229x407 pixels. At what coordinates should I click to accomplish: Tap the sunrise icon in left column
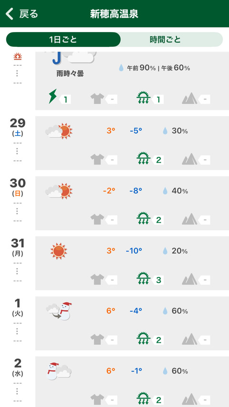[x=17, y=56]
